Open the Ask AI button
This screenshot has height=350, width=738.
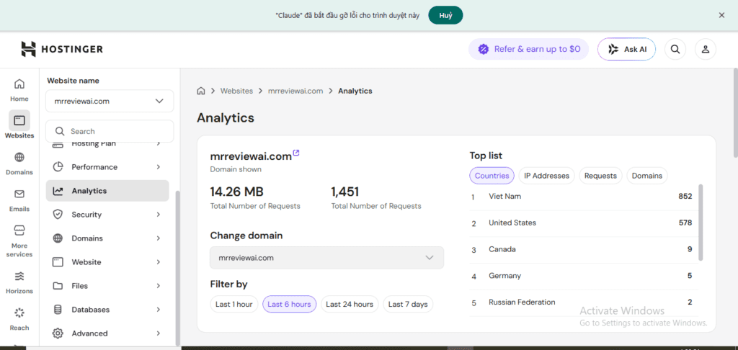[626, 49]
